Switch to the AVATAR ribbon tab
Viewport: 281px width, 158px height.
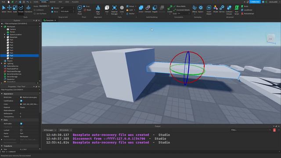pos(53,2)
